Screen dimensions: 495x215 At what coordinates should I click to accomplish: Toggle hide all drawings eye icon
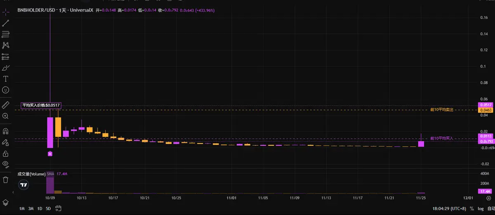coord(6,164)
